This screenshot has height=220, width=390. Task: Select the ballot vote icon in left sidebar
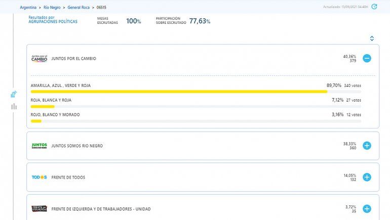click(14, 94)
